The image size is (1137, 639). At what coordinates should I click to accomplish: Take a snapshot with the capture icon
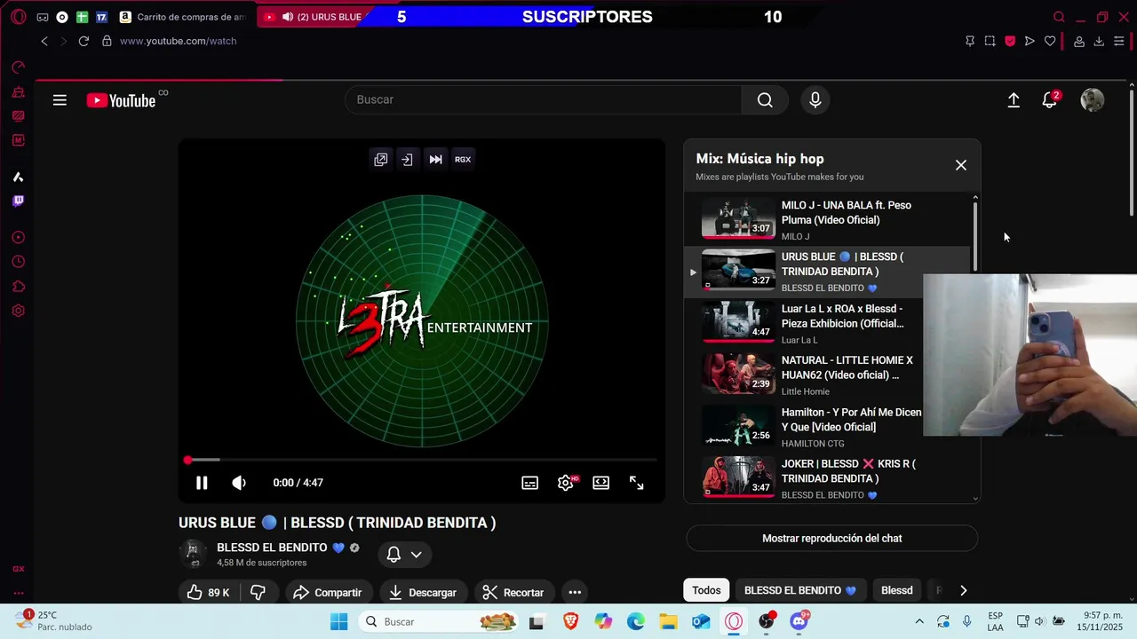[x=990, y=41]
